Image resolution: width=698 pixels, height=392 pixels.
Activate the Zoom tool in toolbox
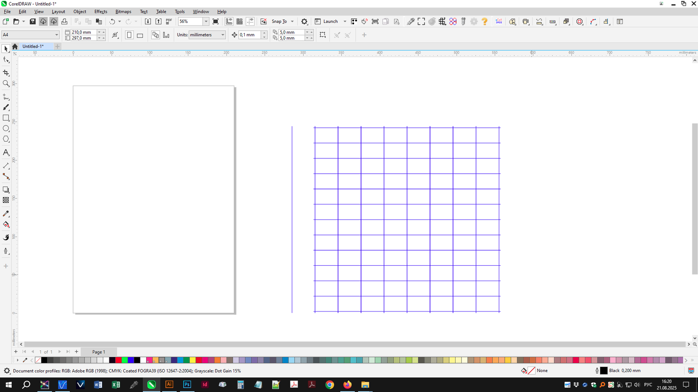coord(6,84)
